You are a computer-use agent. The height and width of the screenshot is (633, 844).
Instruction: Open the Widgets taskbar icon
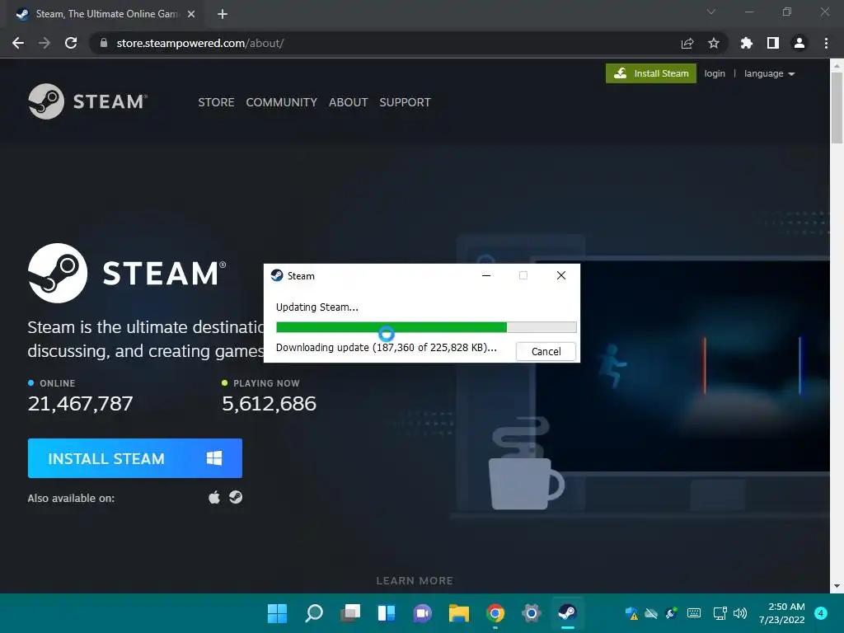coord(386,612)
